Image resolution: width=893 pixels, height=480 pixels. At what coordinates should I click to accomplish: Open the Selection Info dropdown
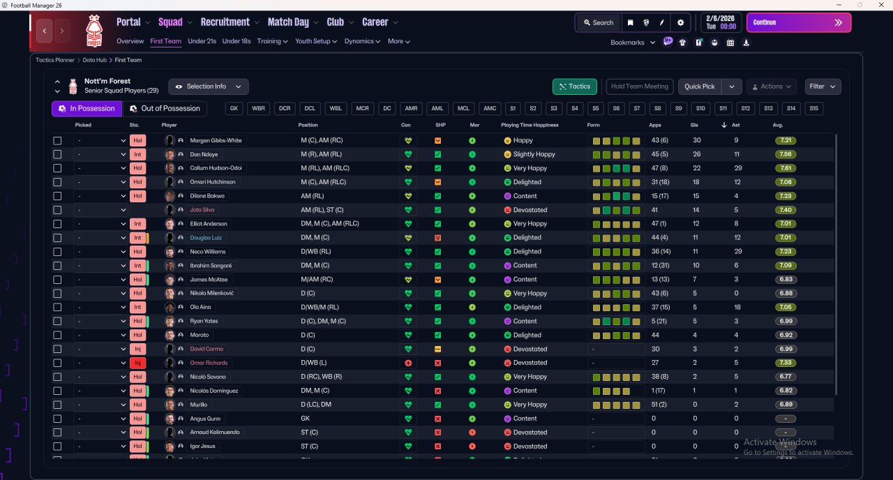pos(208,87)
